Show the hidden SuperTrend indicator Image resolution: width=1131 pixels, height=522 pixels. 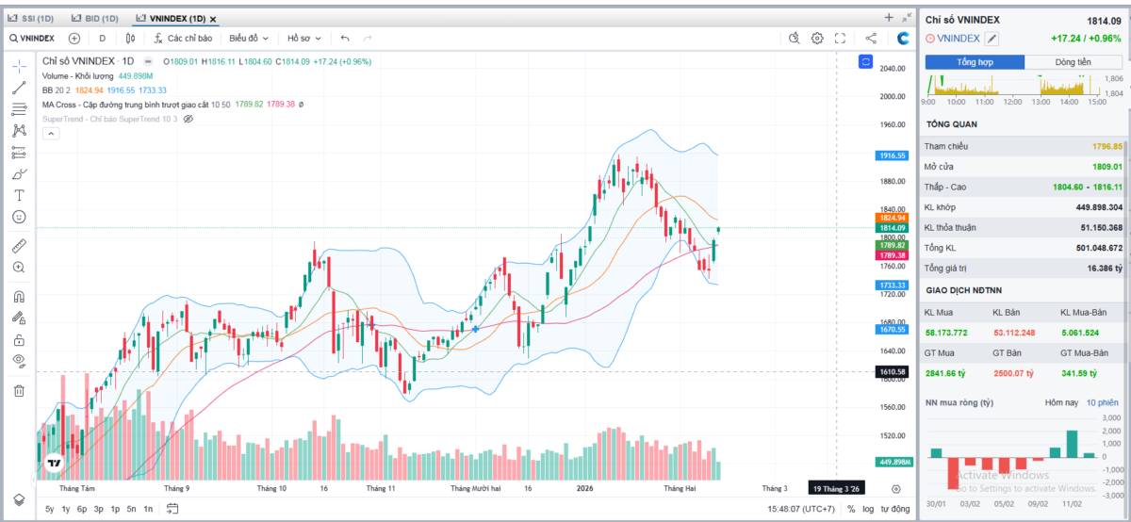pos(188,119)
